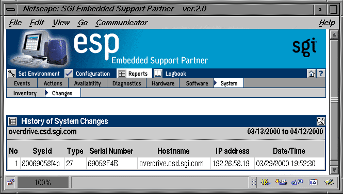This screenshot has height=194, width=343.
Task: Click the Embedded Support Partner banner text
Action: (159, 60)
